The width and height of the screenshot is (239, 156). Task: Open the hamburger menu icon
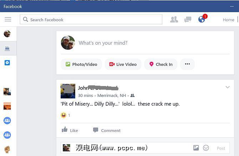click(x=8, y=19)
